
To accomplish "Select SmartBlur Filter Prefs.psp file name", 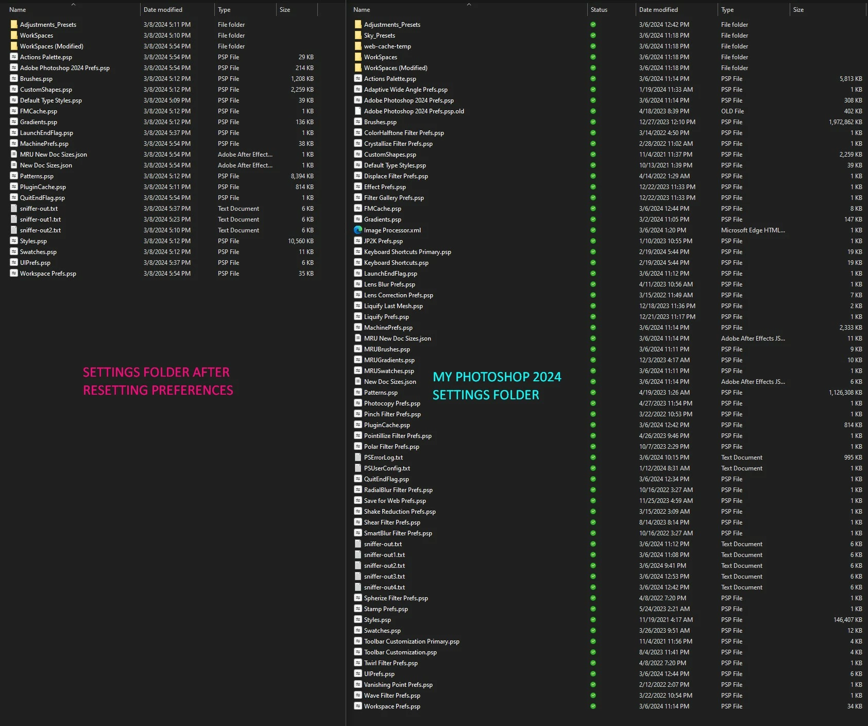I will click(x=398, y=533).
